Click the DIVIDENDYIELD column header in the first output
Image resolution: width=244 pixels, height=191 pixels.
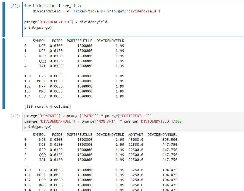(x=110, y=41)
